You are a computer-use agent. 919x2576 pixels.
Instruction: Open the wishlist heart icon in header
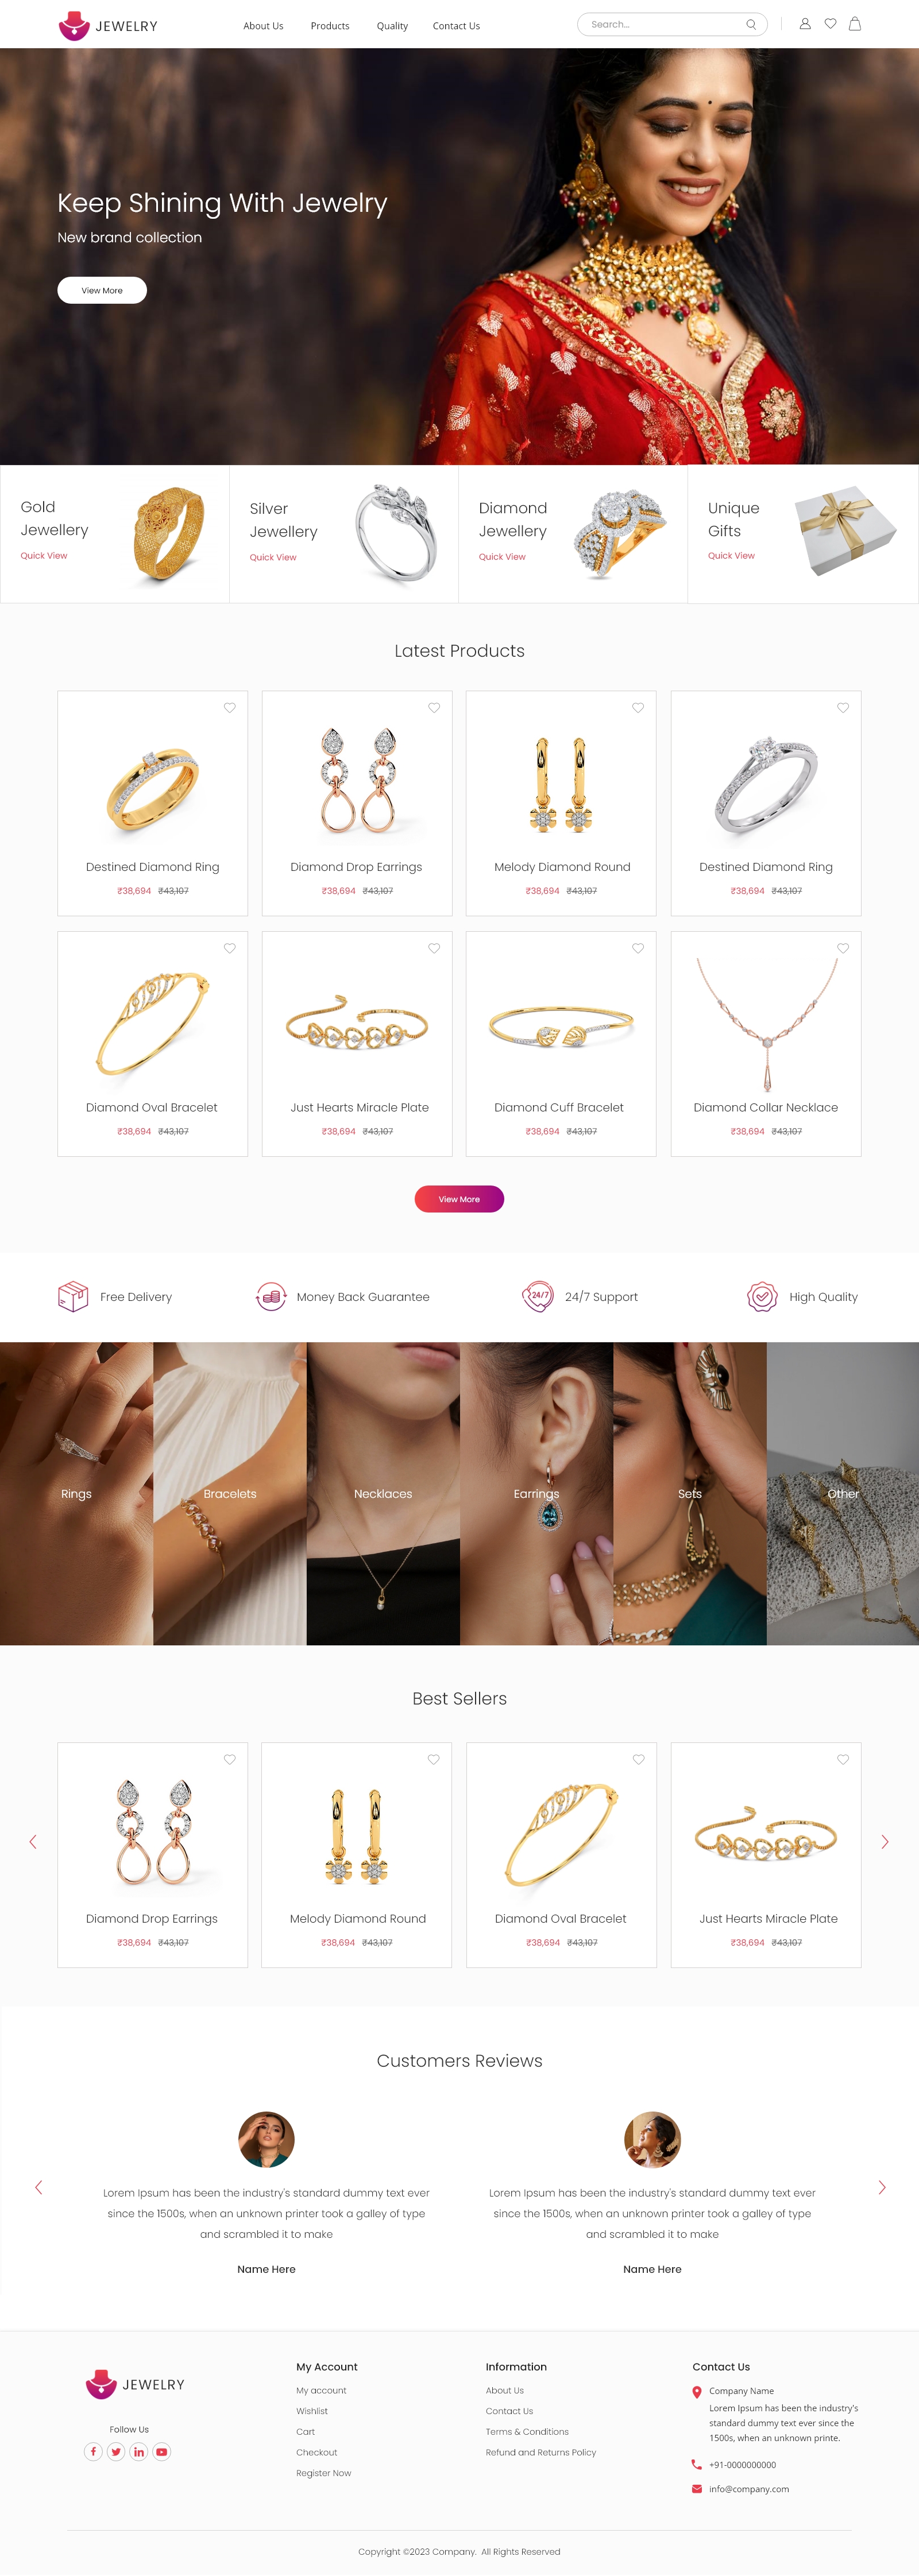click(830, 24)
